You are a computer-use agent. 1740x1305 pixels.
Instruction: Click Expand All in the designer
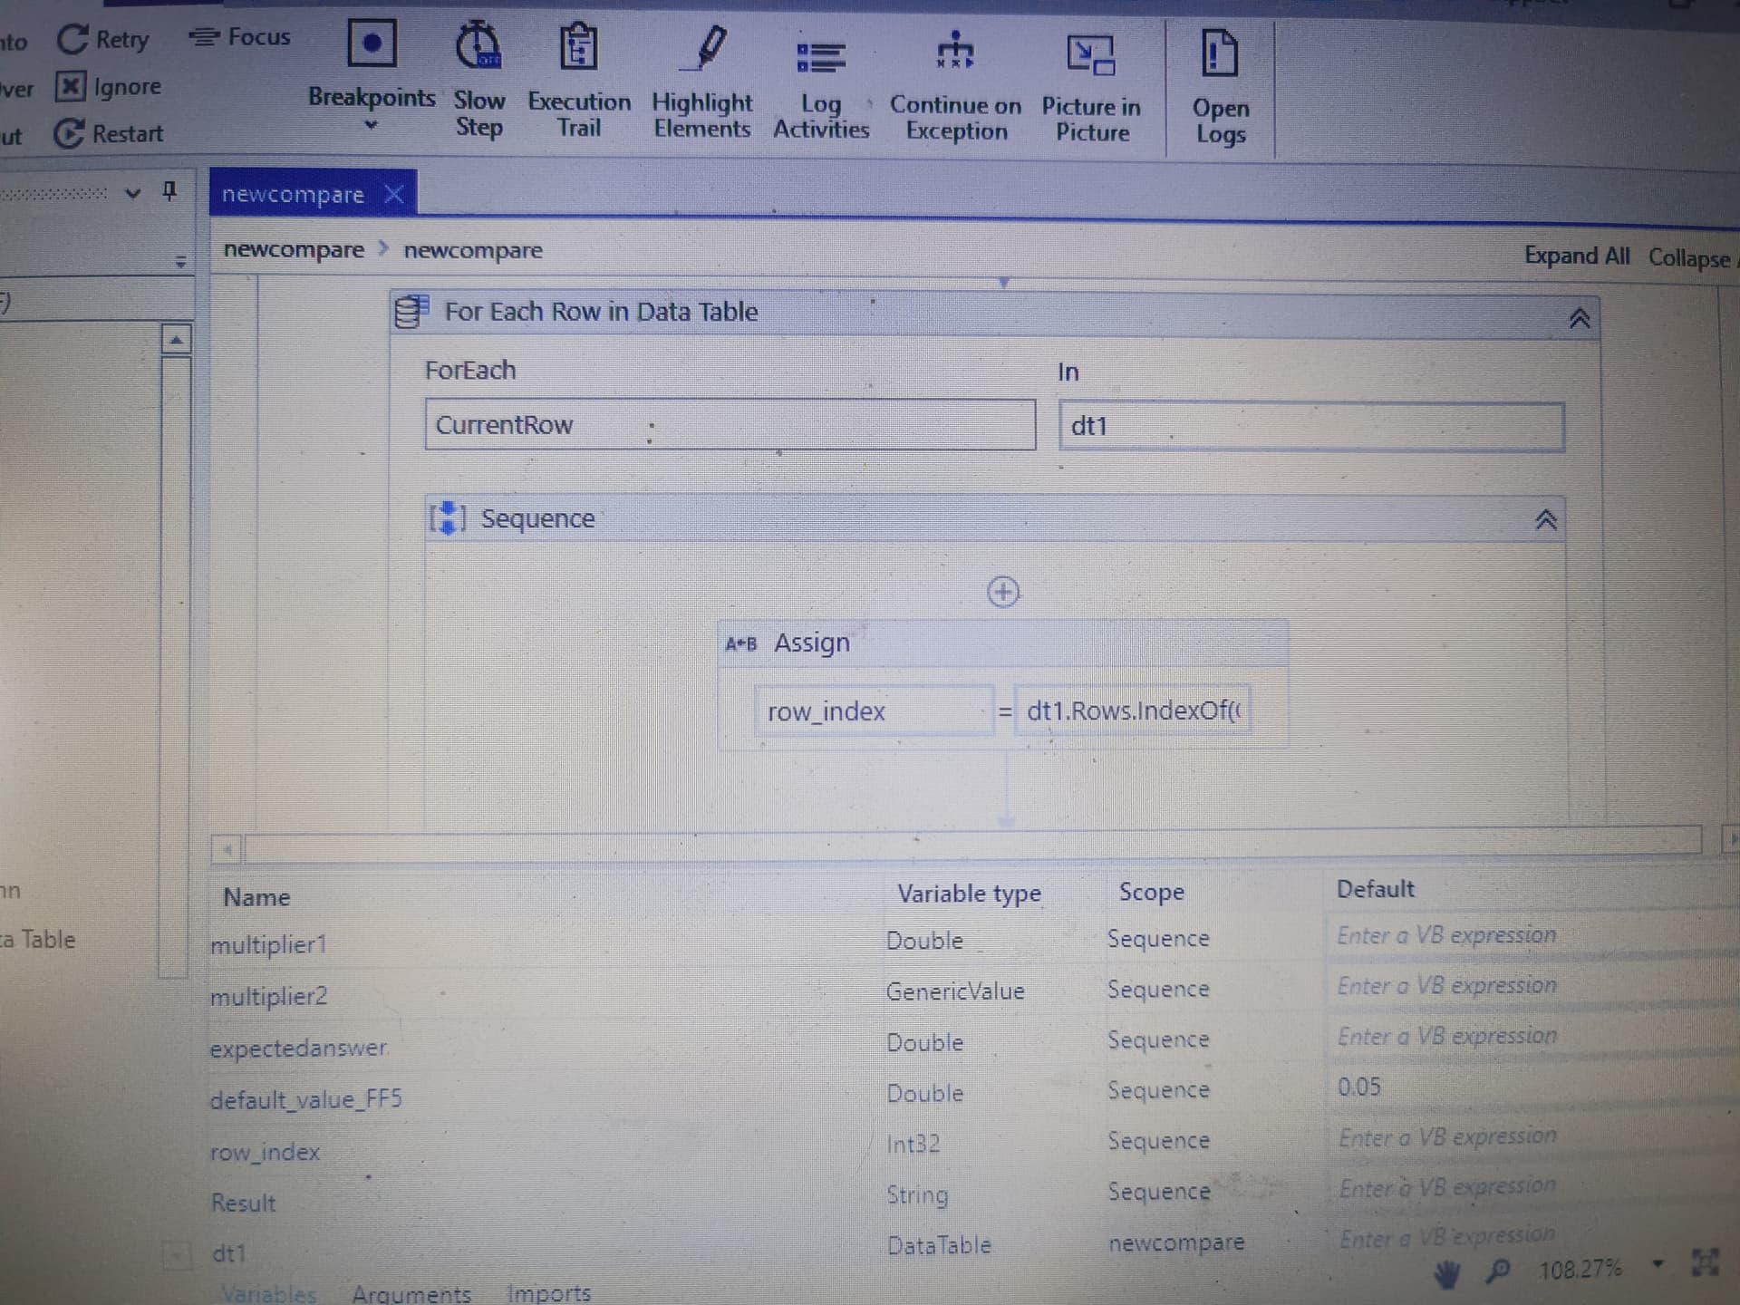tap(1576, 256)
